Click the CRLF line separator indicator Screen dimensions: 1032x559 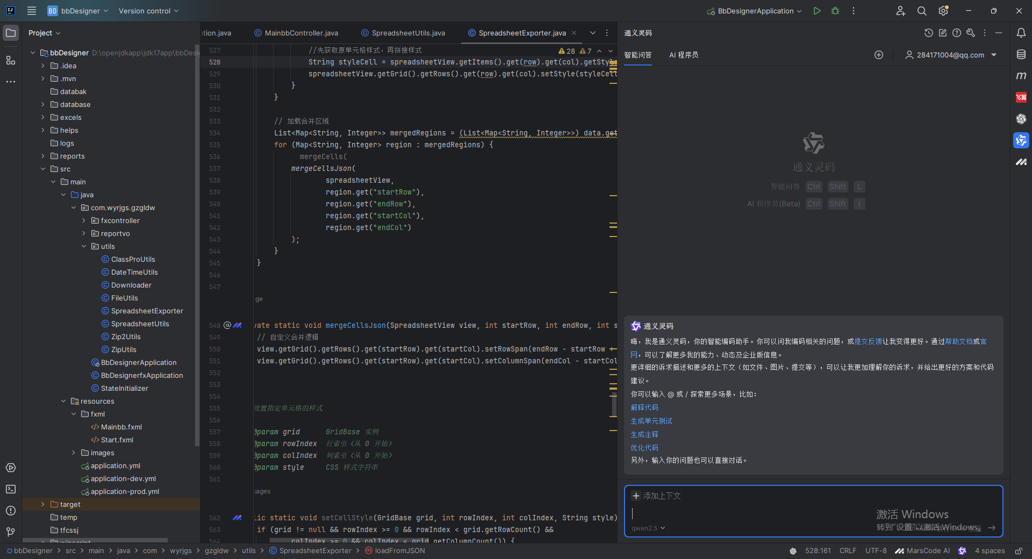(x=848, y=551)
